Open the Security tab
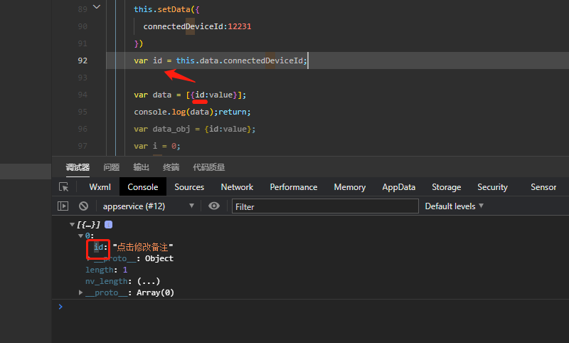Screen dimensions: 569x343 click(x=492, y=187)
